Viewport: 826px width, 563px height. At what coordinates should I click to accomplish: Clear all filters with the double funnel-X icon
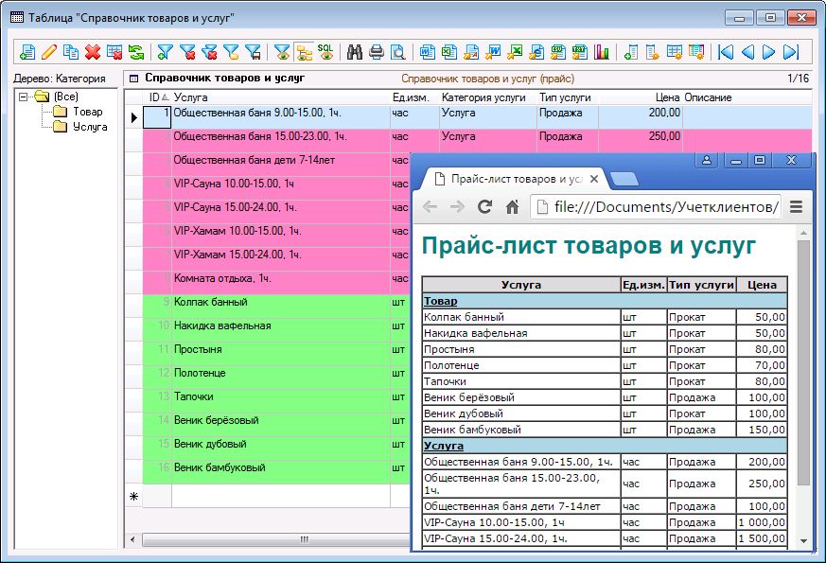point(209,52)
